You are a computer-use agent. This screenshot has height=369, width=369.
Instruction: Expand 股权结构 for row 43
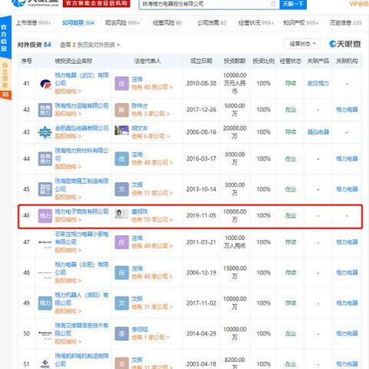point(68,136)
